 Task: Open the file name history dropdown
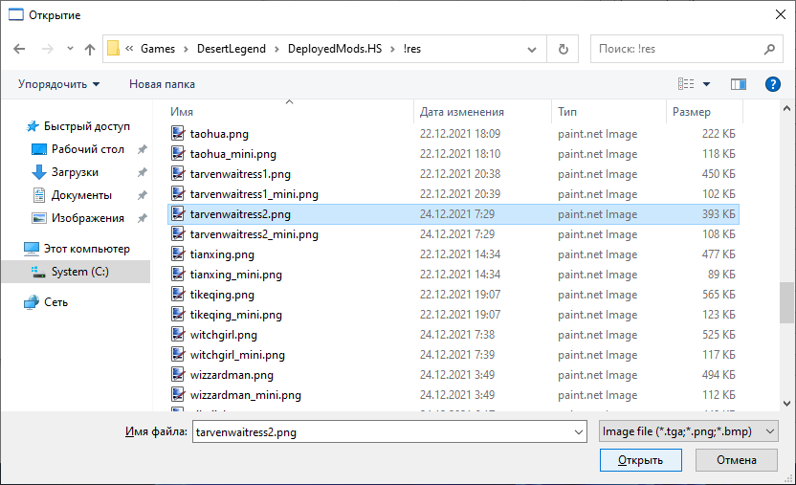point(579,431)
